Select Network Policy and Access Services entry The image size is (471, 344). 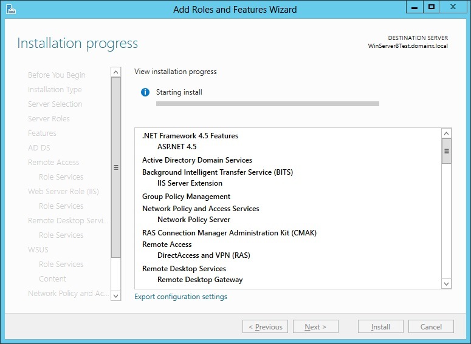(201, 209)
